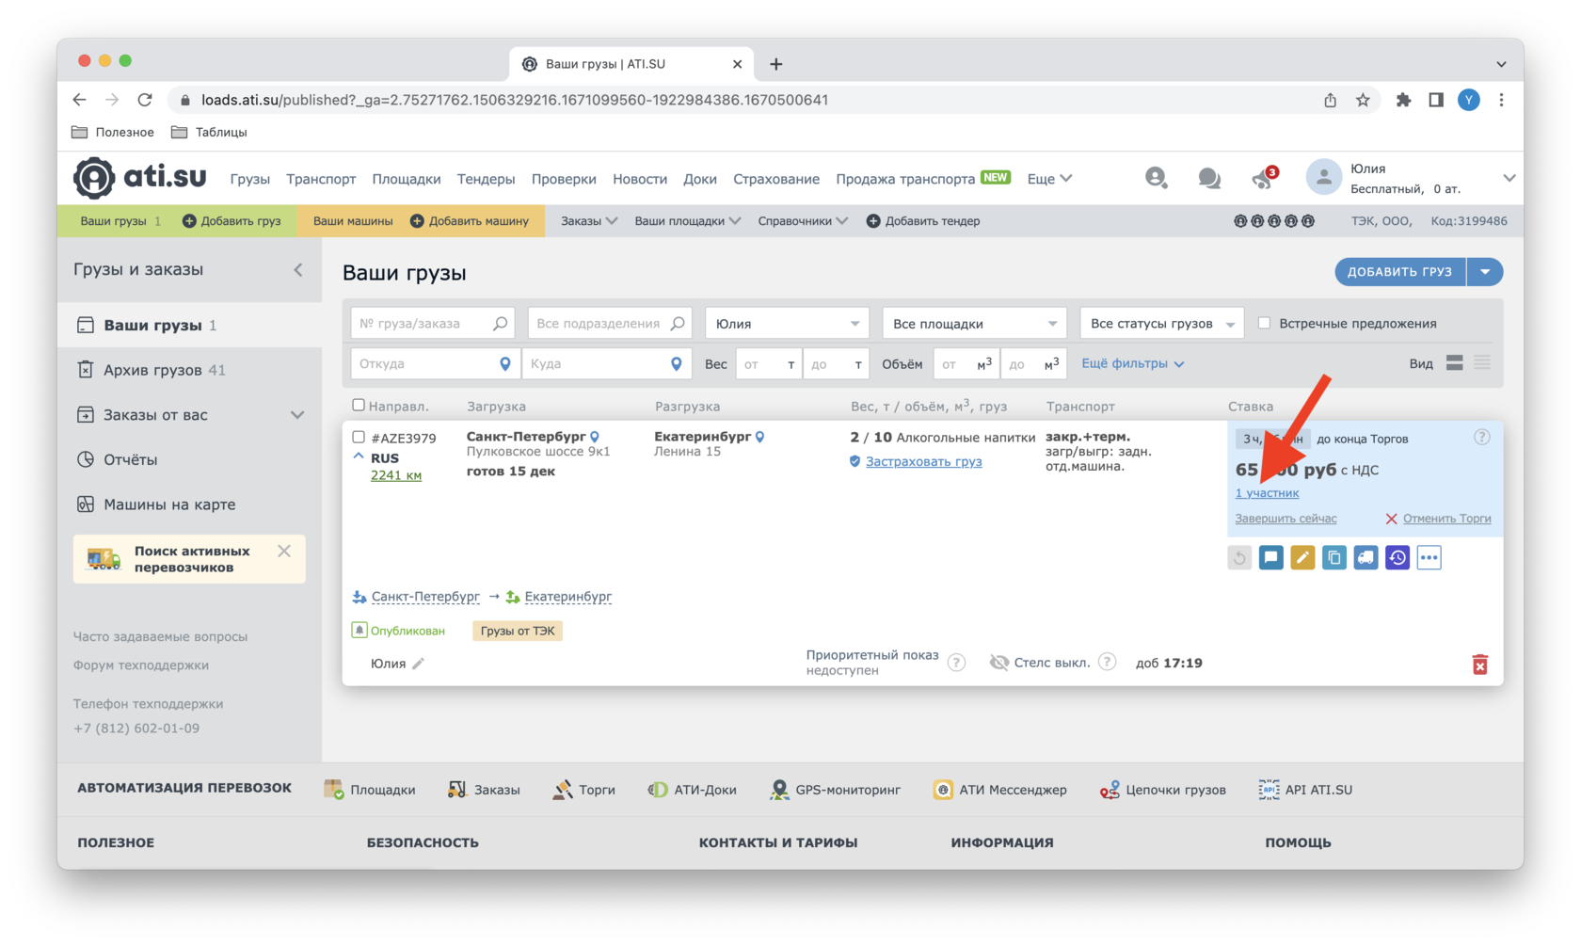Expand Ещё фильтры
Image resolution: width=1581 pixels, height=945 pixels.
pos(1132,363)
